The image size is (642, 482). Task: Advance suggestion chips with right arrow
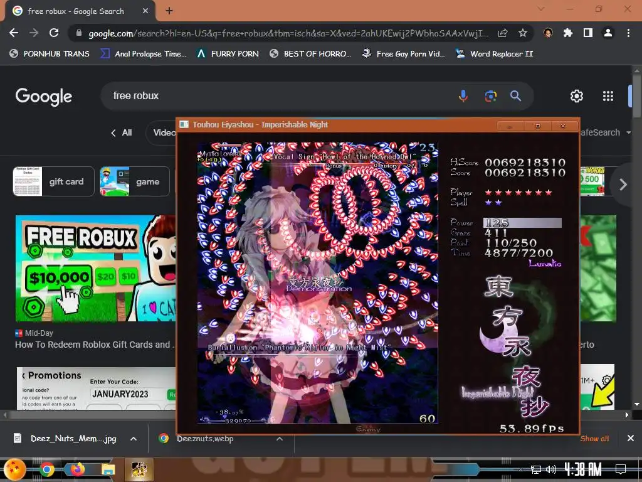click(623, 185)
